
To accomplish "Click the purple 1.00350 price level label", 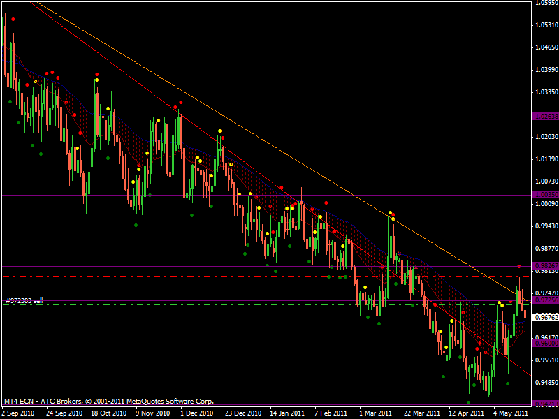I will (x=546, y=195).
